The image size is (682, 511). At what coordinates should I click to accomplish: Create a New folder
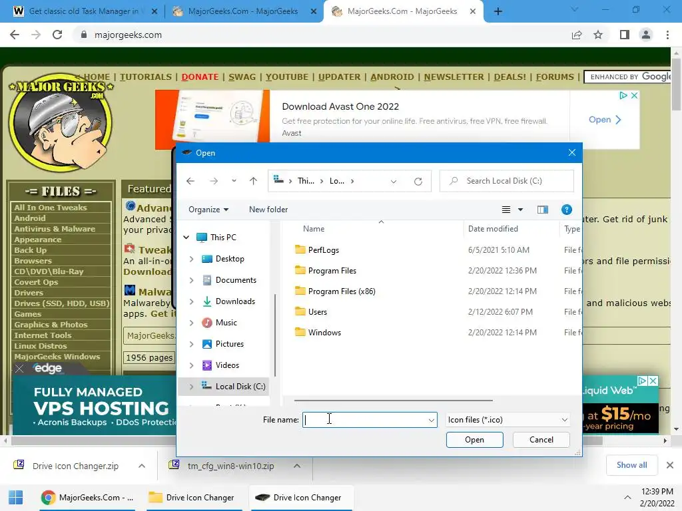[268, 210]
